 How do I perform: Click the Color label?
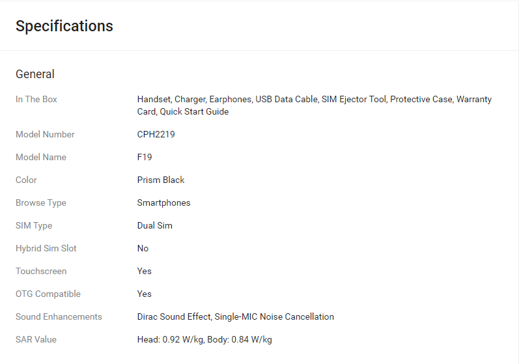[26, 180]
